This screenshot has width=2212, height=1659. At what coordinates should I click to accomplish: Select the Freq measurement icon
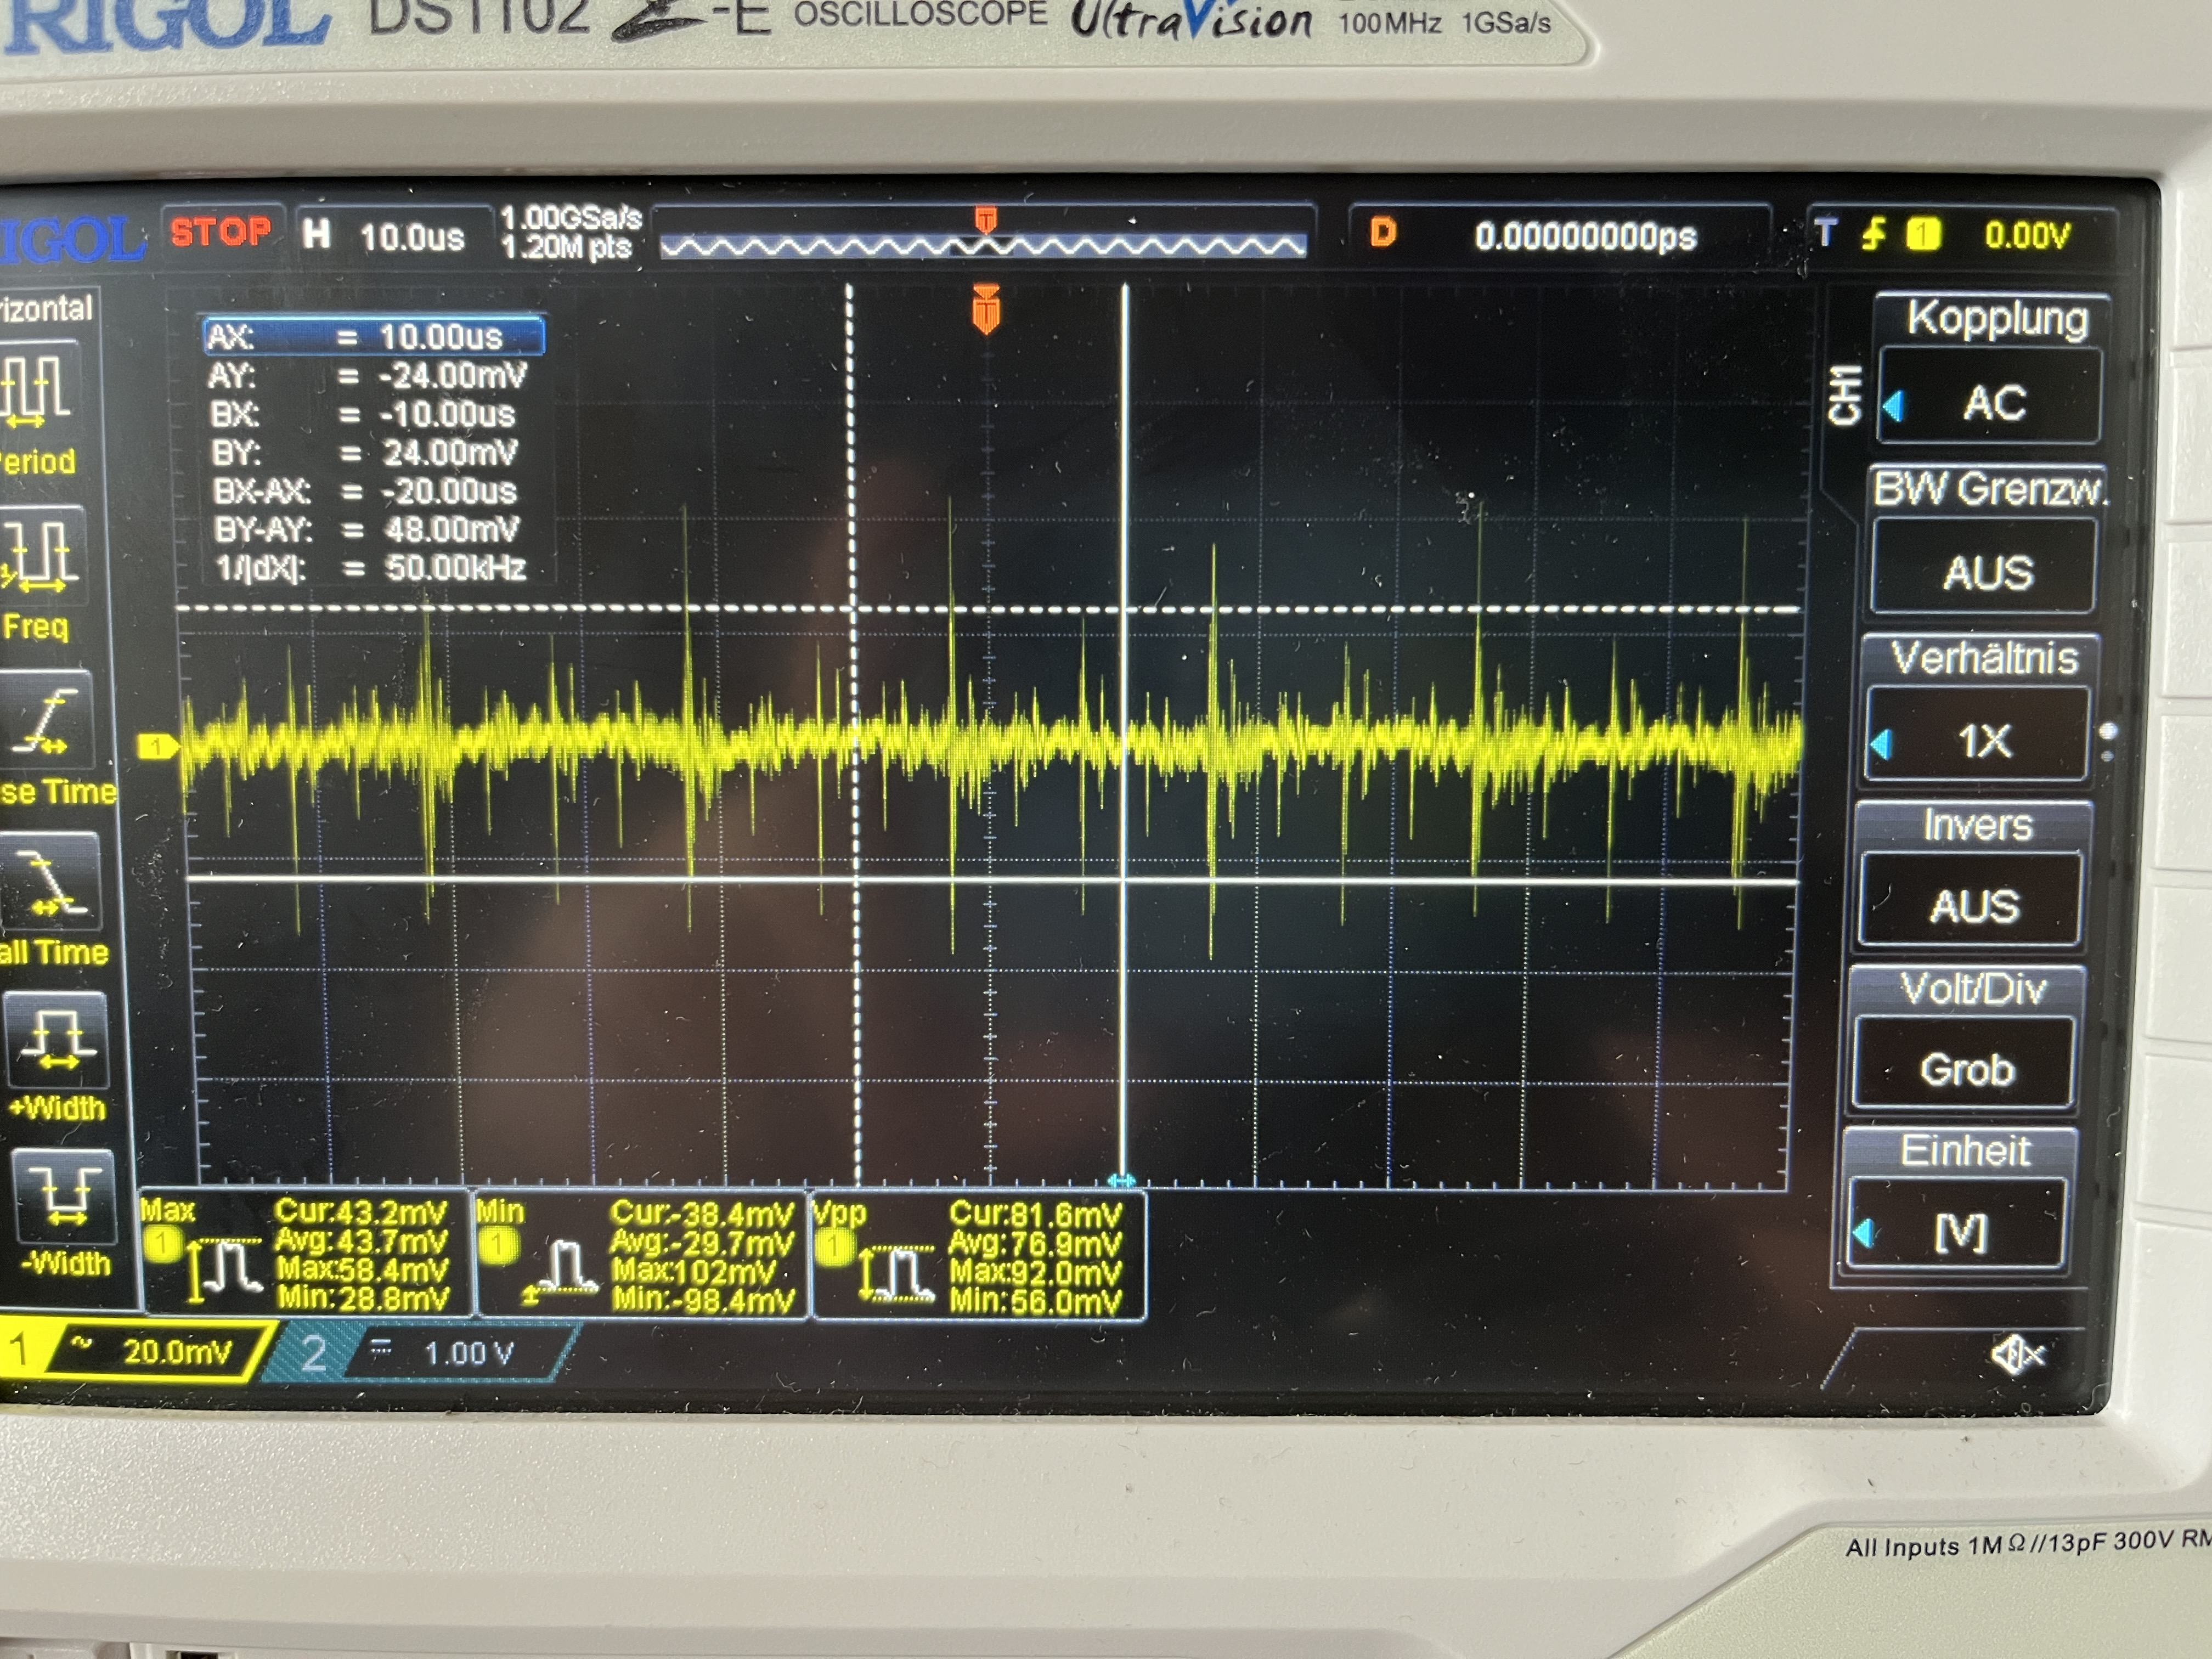click(40, 556)
